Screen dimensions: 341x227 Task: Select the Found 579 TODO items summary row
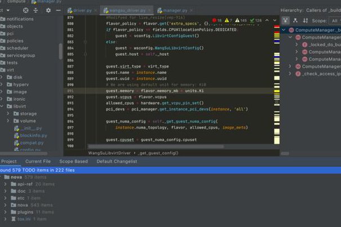coord(170,170)
